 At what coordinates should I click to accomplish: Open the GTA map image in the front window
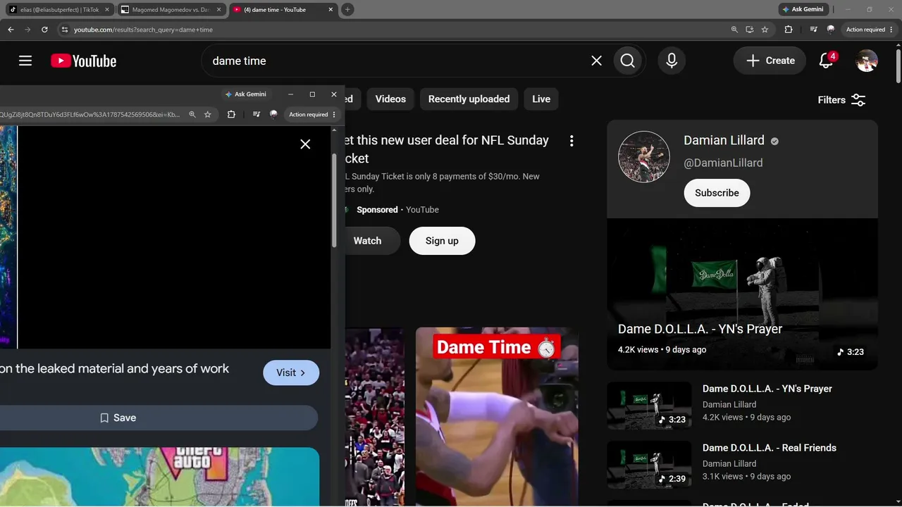click(159, 476)
